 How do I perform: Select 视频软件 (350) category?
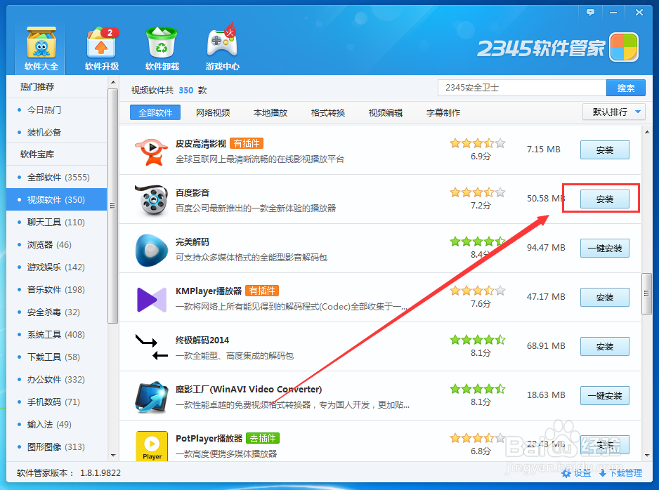point(56,199)
